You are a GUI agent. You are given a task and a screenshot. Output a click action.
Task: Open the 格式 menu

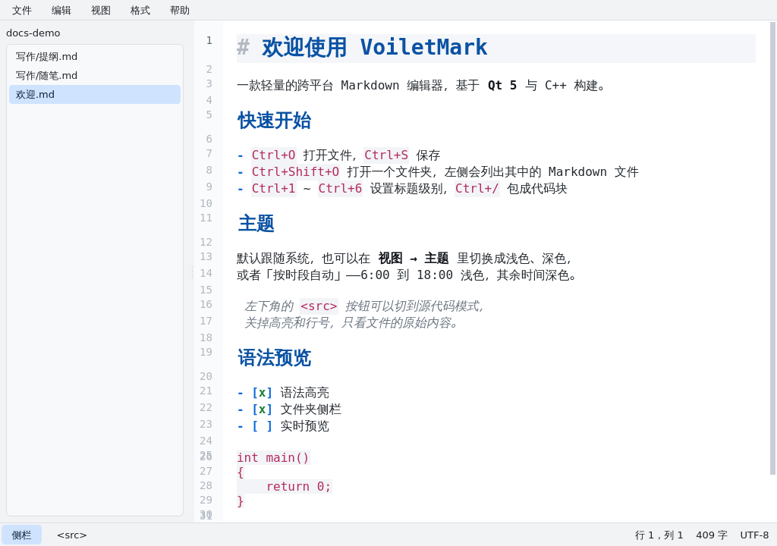(140, 11)
